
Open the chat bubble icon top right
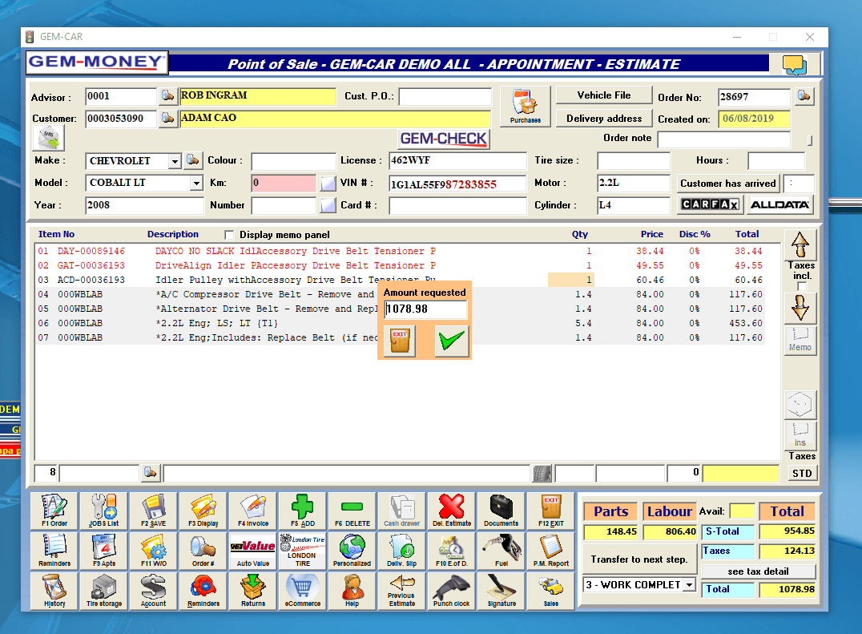pos(795,64)
